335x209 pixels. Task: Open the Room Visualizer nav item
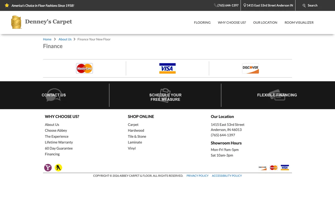tap(299, 23)
